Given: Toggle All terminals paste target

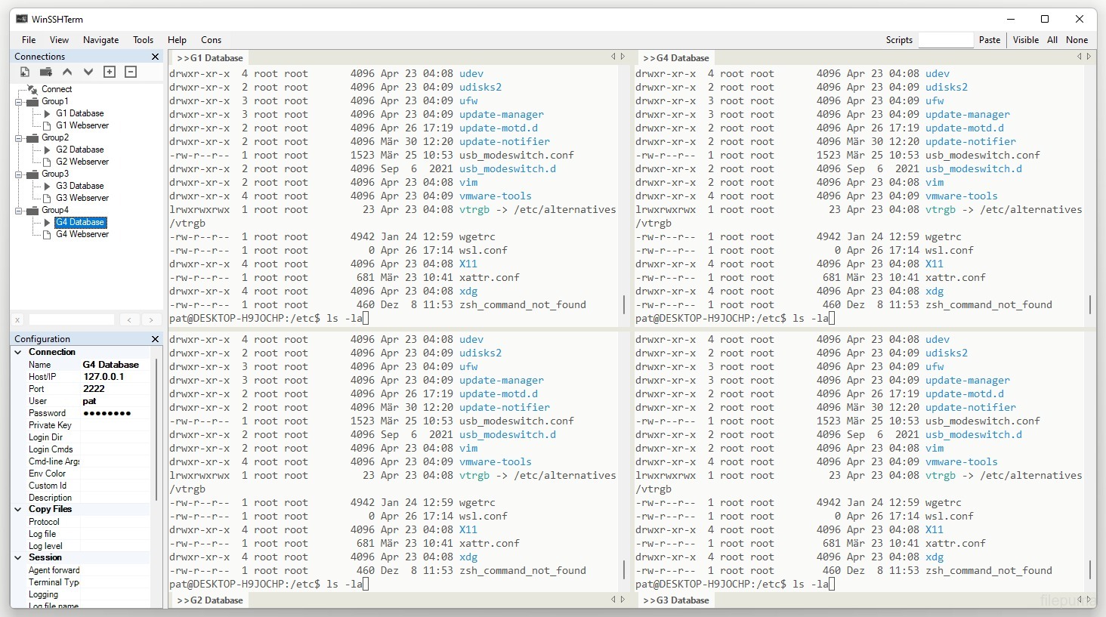Looking at the screenshot, I should click(x=1052, y=40).
